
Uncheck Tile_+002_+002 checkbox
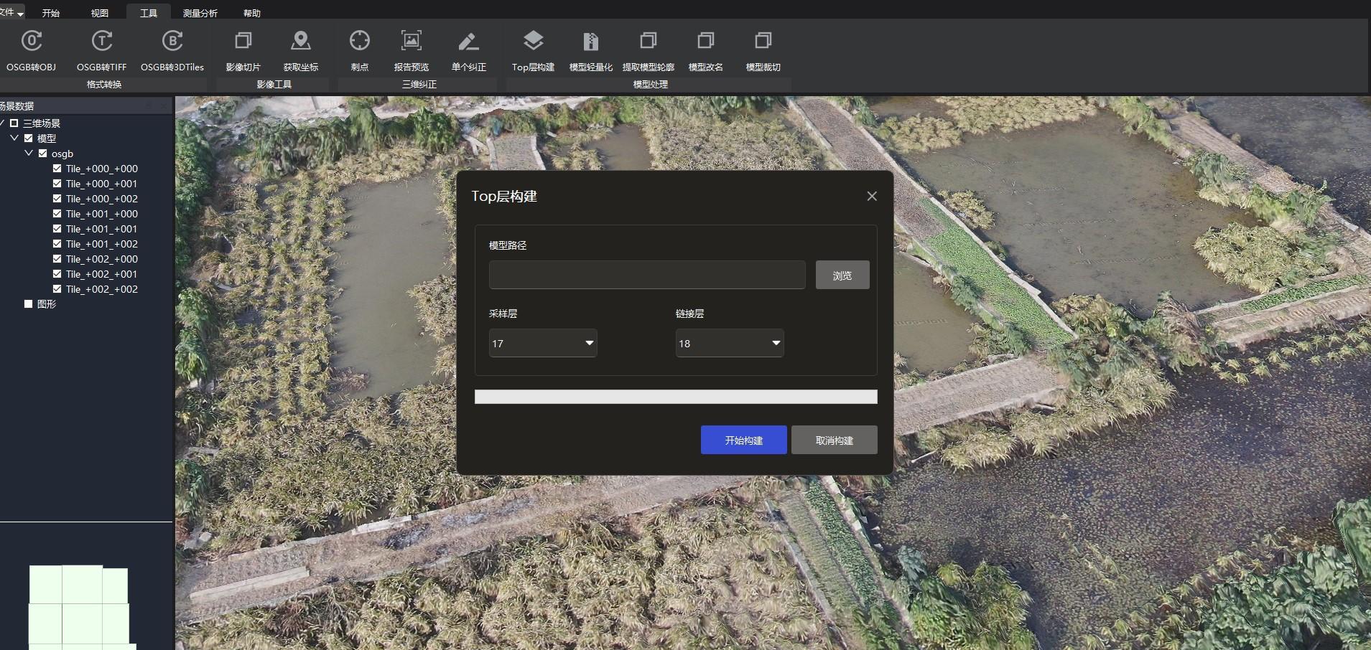pyautogui.click(x=57, y=289)
